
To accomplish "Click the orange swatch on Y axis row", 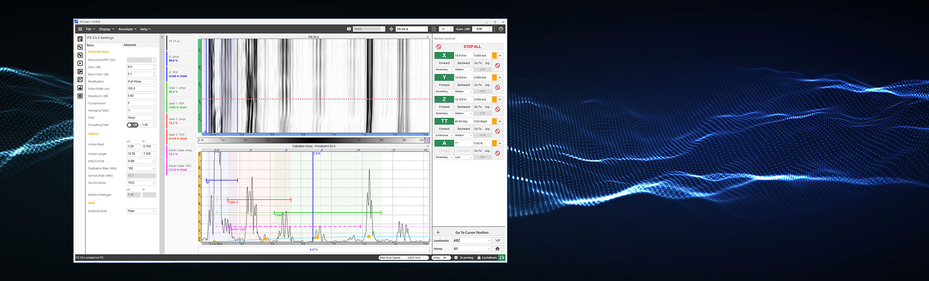I will tap(494, 78).
